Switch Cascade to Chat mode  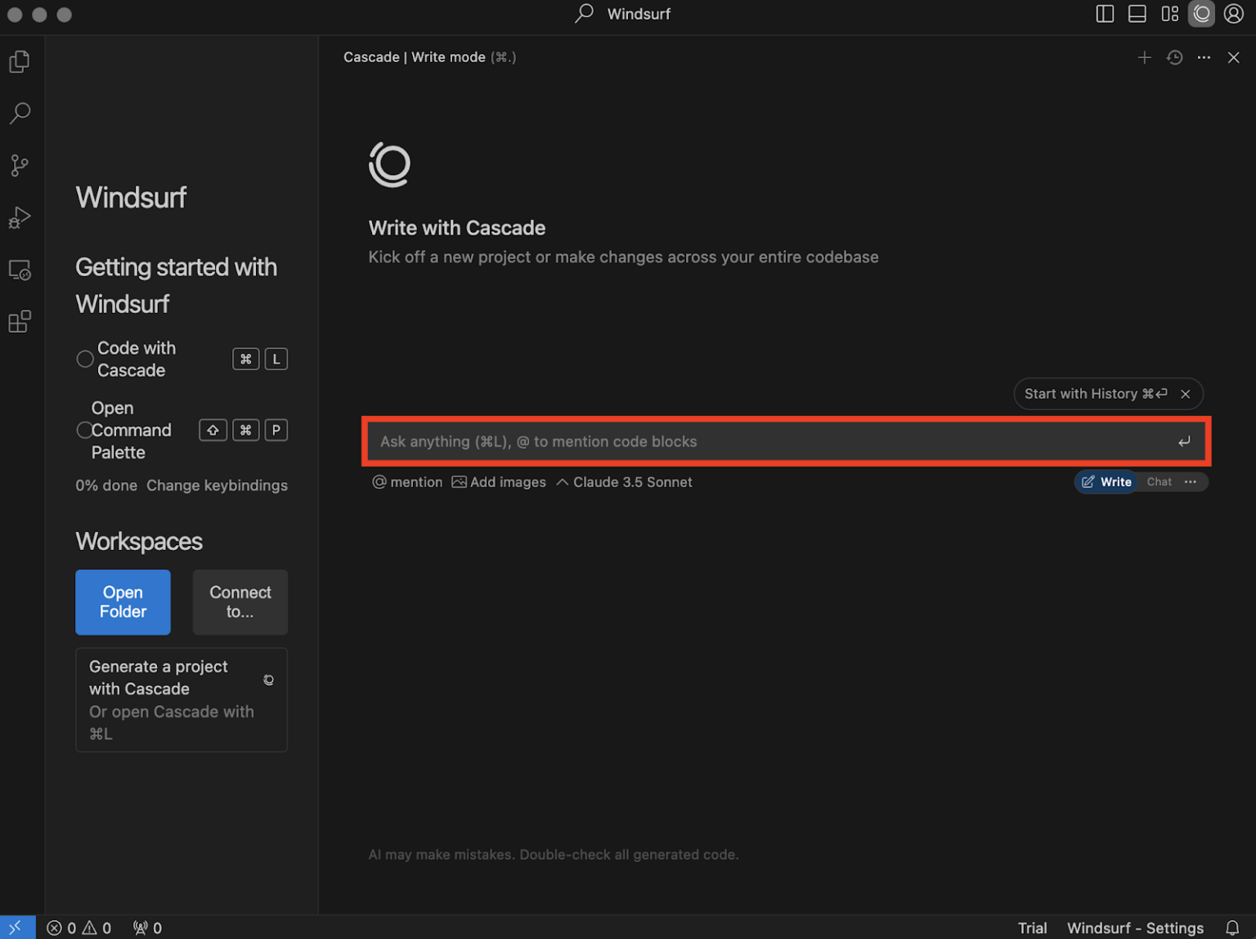point(1159,482)
